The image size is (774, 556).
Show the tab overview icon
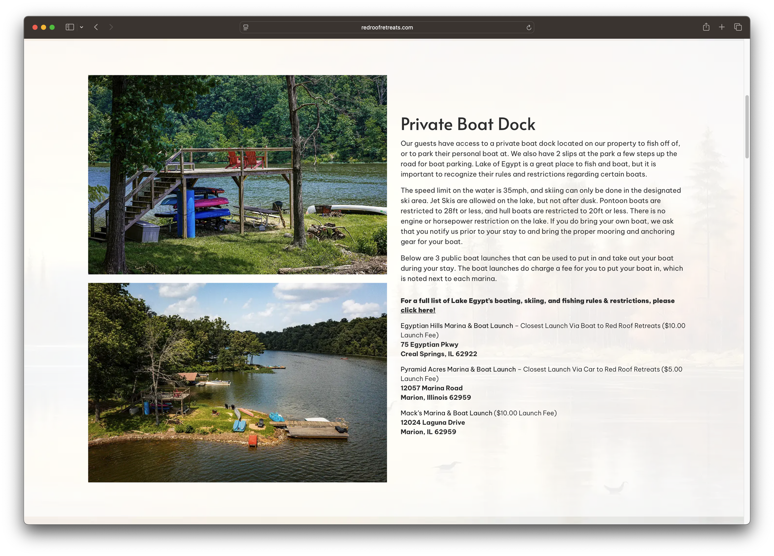[x=738, y=27]
